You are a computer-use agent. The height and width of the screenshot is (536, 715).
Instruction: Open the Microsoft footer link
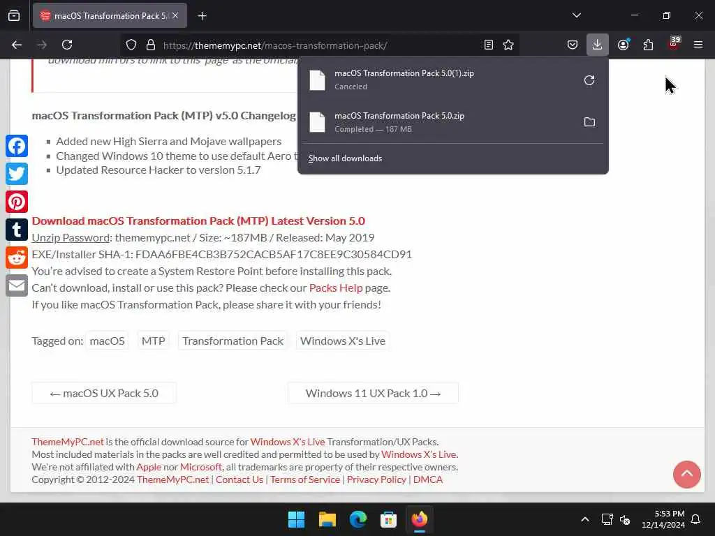(200, 467)
